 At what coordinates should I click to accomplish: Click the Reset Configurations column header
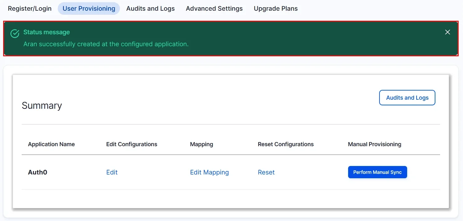coord(286,144)
